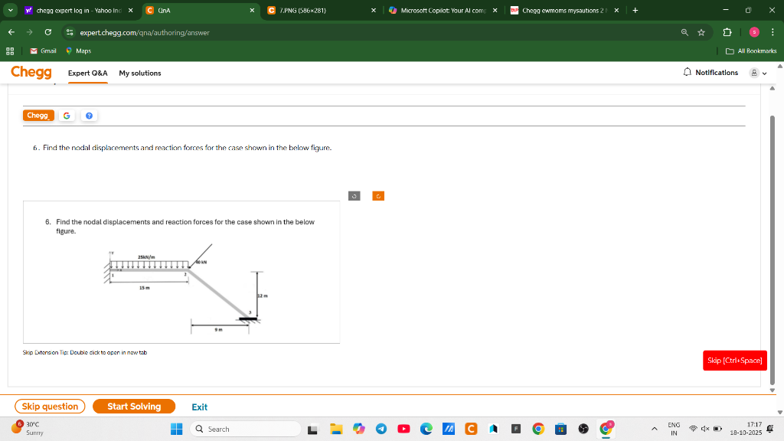
Task: Click the Exit link
Action: tap(200, 407)
